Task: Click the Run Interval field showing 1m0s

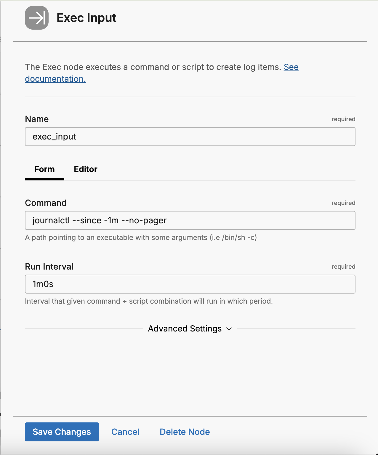Action: point(190,284)
